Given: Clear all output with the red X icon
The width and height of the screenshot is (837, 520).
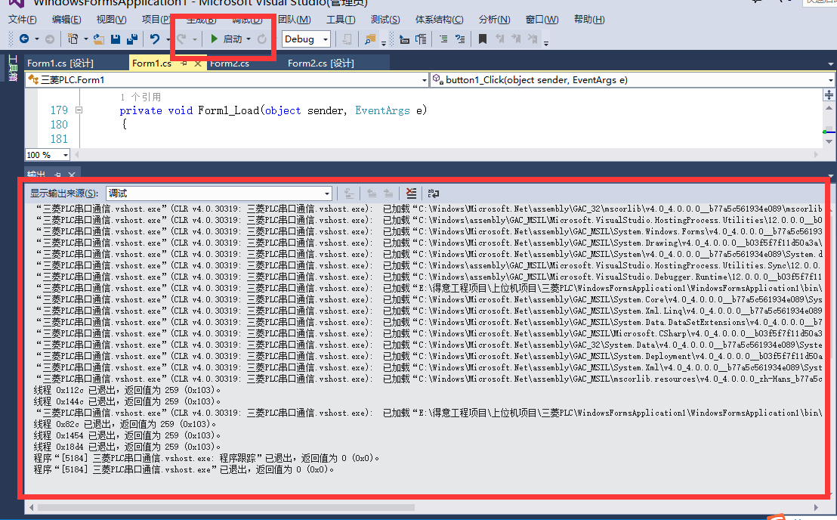Looking at the screenshot, I should coord(411,193).
